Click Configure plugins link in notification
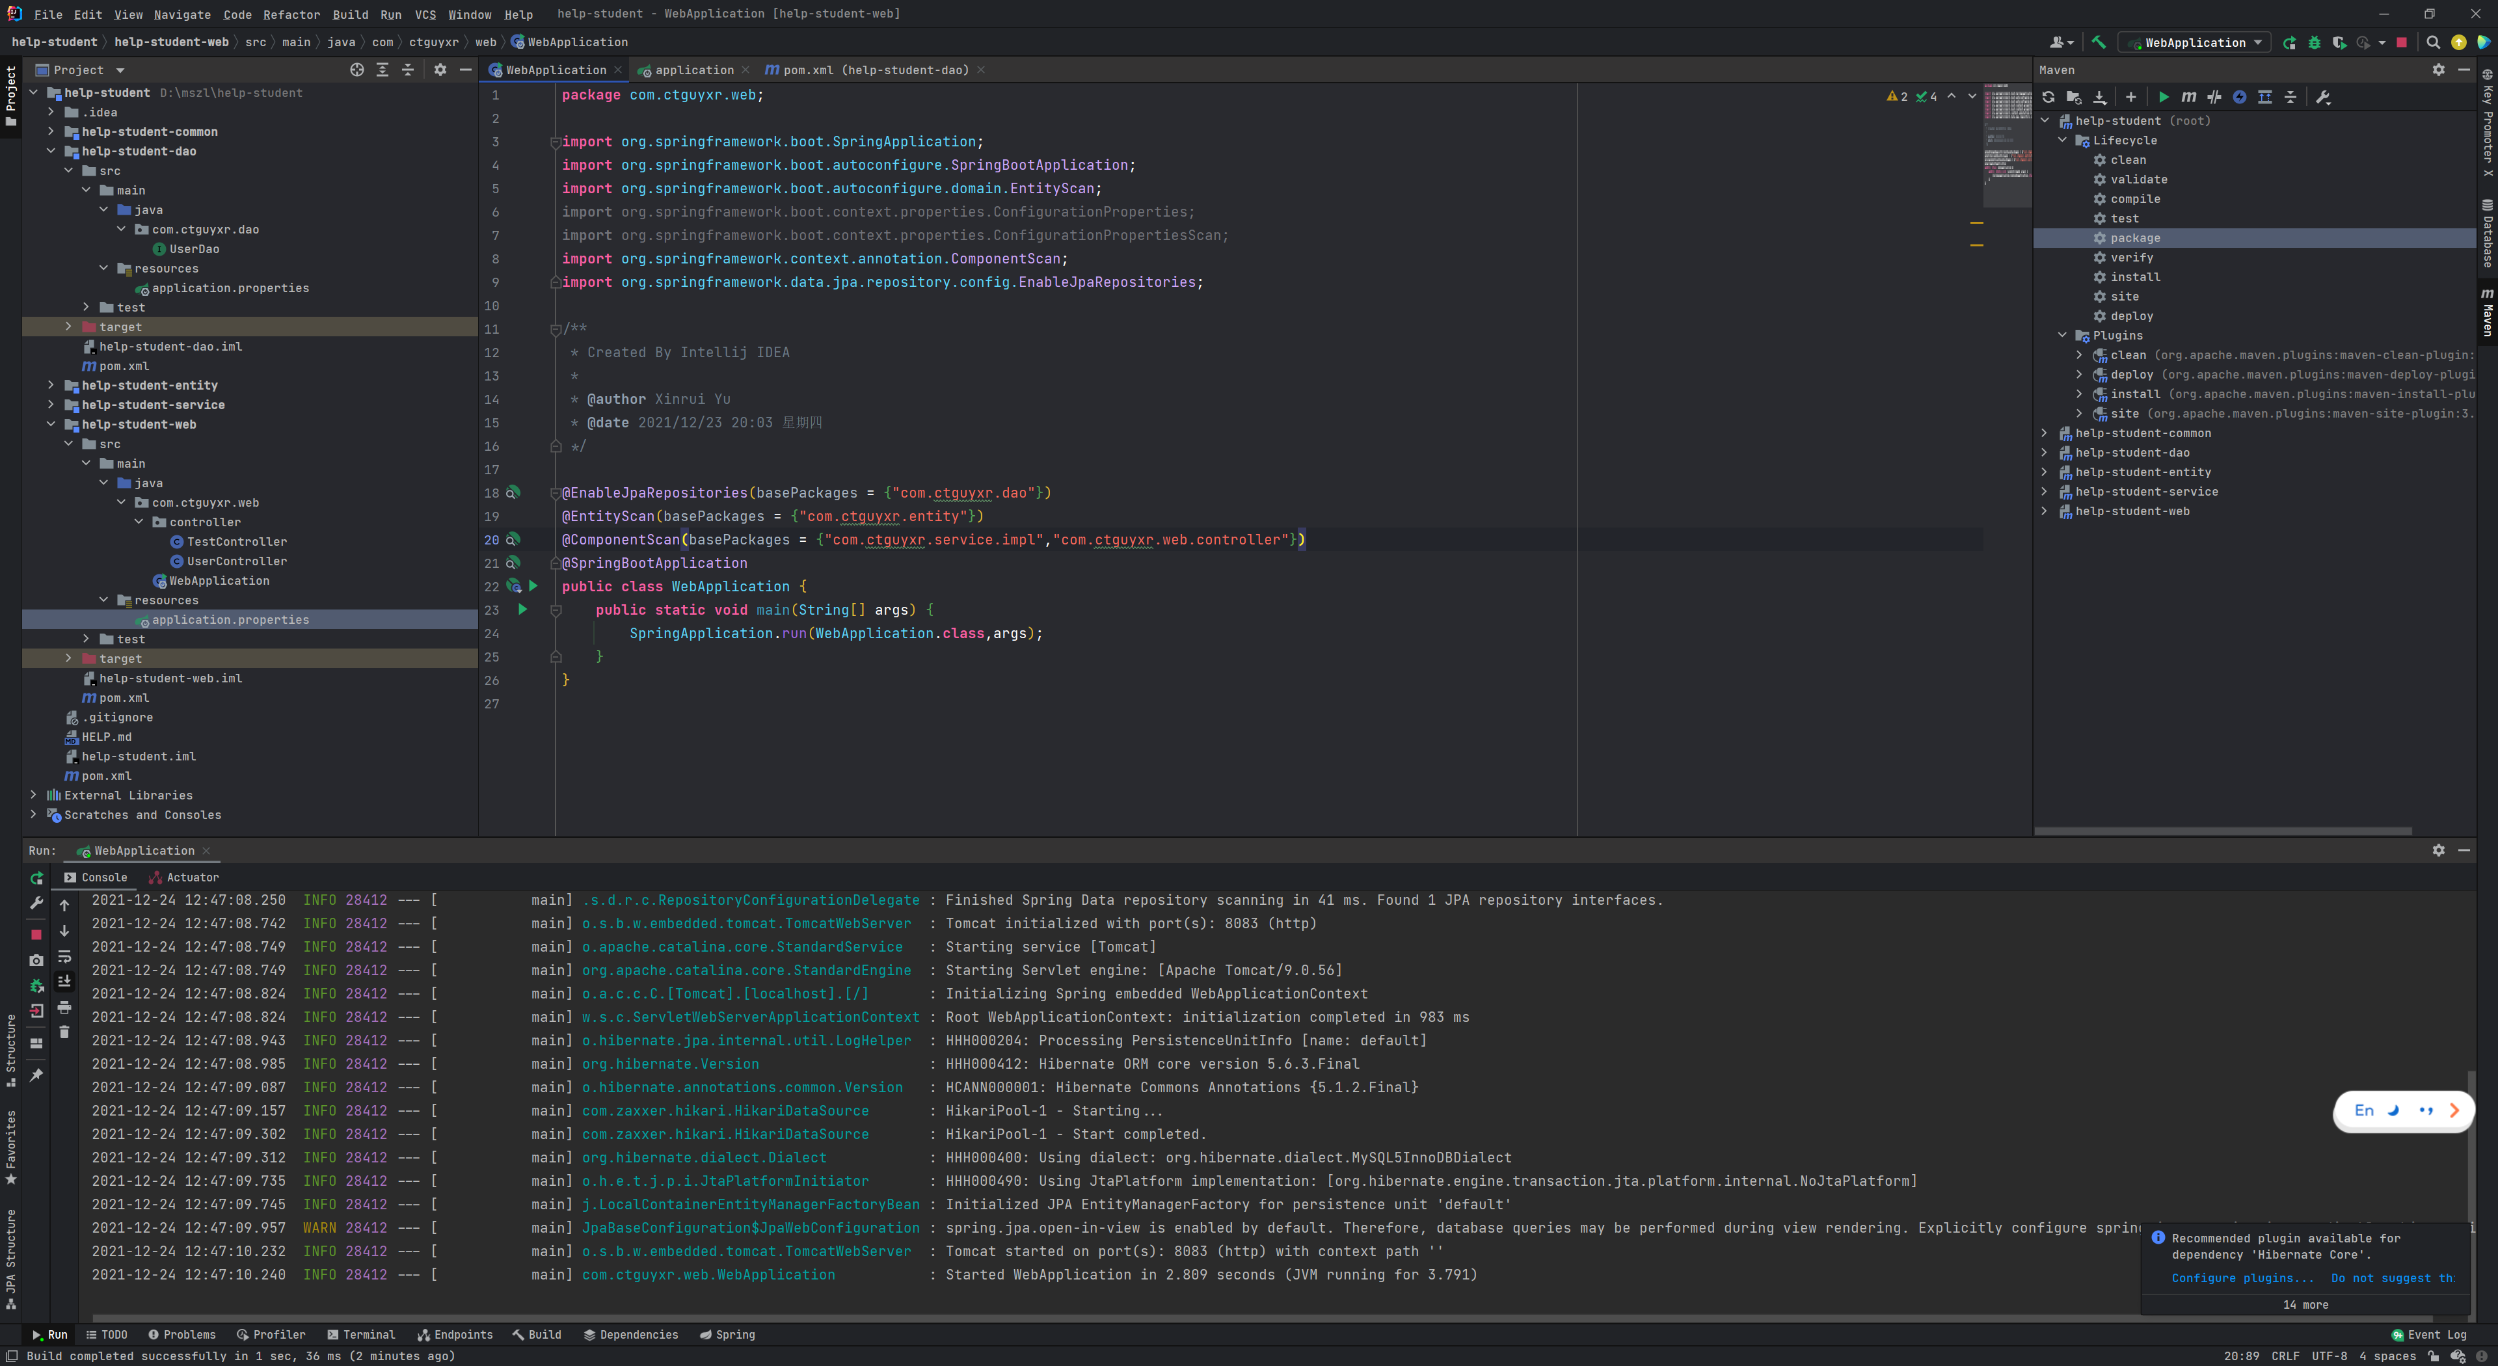The image size is (2498, 1366). pos(2242,1278)
